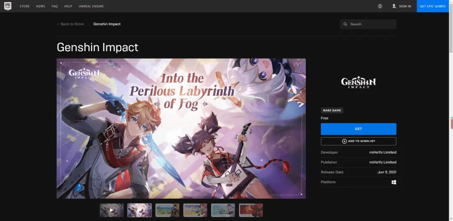Go Back to Store link
Viewport: 453px width, 221px height.
pyautogui.click(x=72, y=24)
